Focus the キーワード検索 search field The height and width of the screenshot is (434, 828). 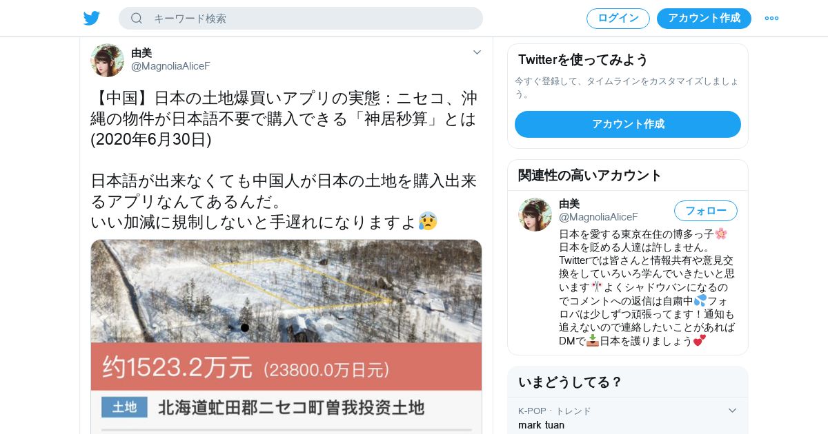[x=301, y=18]
